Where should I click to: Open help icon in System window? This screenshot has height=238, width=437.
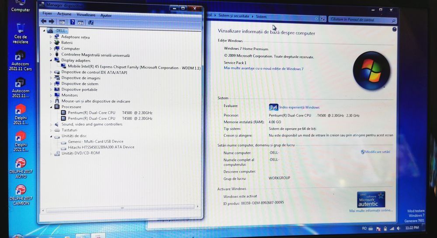click(x=394, y=29)
